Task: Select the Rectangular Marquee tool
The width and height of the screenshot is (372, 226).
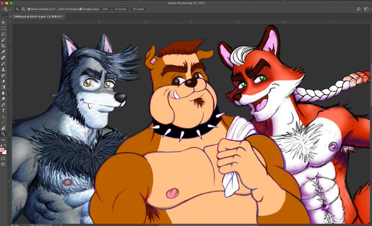Action: pos(3,28)
